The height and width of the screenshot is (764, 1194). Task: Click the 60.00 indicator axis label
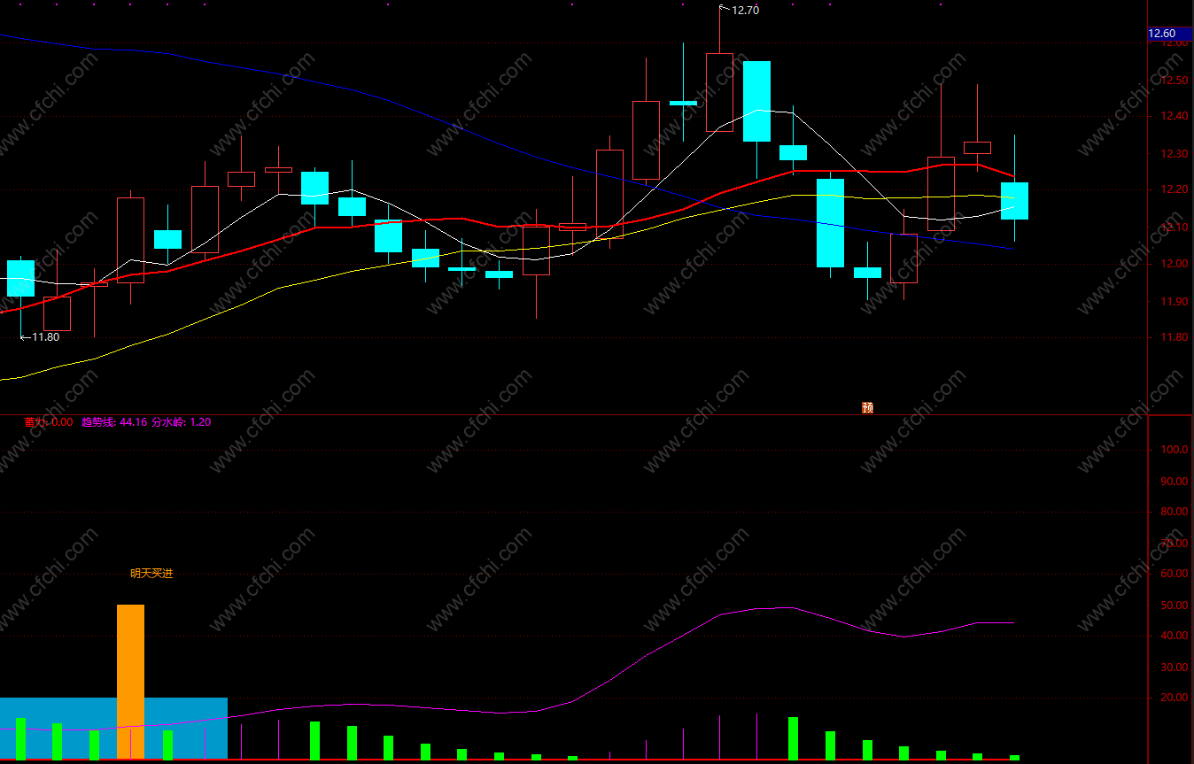(1175, 574)
